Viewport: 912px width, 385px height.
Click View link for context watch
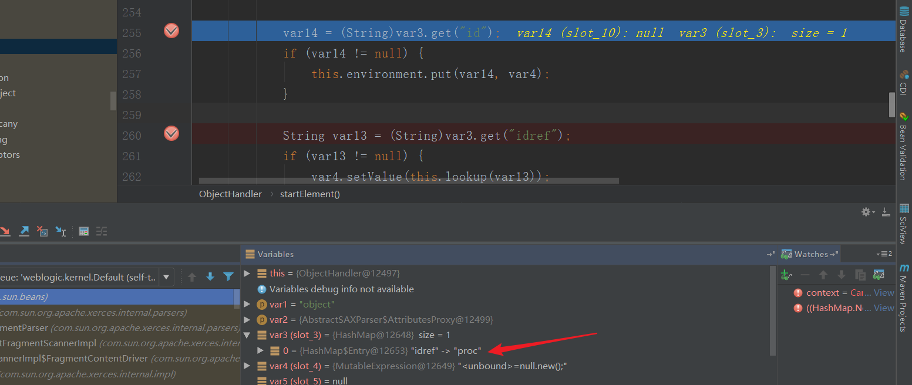pyautogui.click(x=884, y=292)
